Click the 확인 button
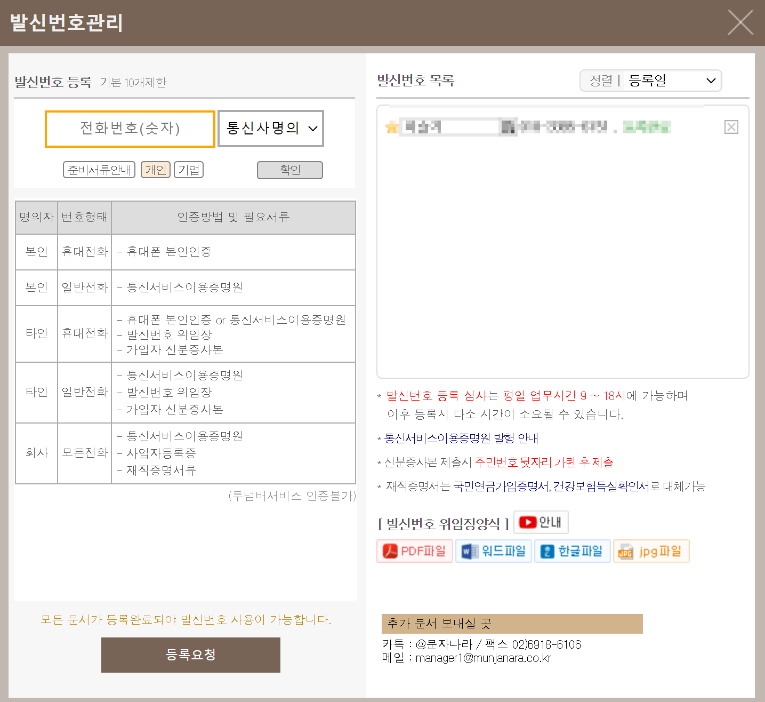The height and width of the screenshot is (702, 765). coord(290,170)
